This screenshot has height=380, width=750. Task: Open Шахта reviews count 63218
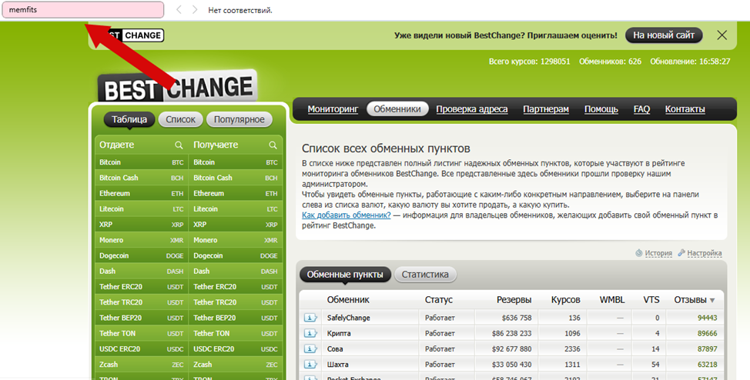pyautogui.click(x=707, y=364)
